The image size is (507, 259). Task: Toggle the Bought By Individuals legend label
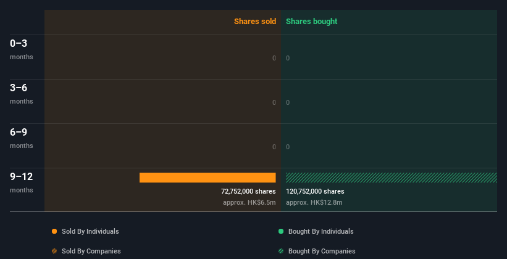321,231
